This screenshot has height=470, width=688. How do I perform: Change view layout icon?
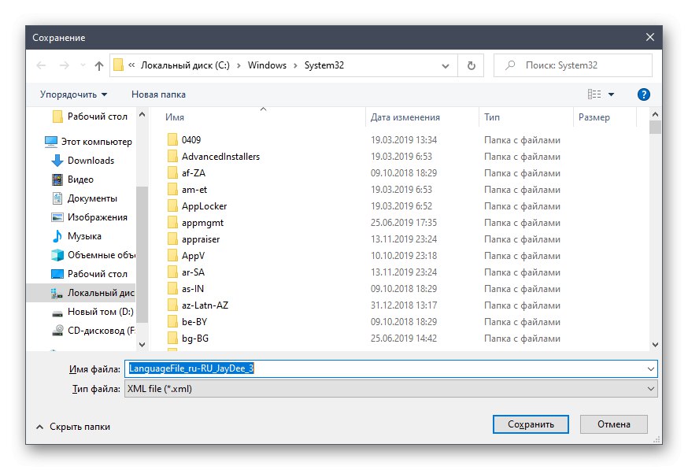594,94
